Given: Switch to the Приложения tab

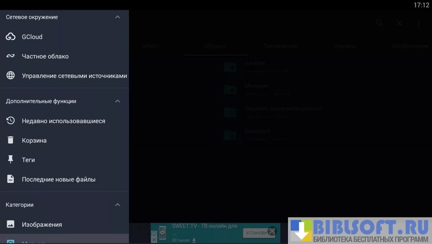Looking at the screenshot, I should (x=279, y=46).
